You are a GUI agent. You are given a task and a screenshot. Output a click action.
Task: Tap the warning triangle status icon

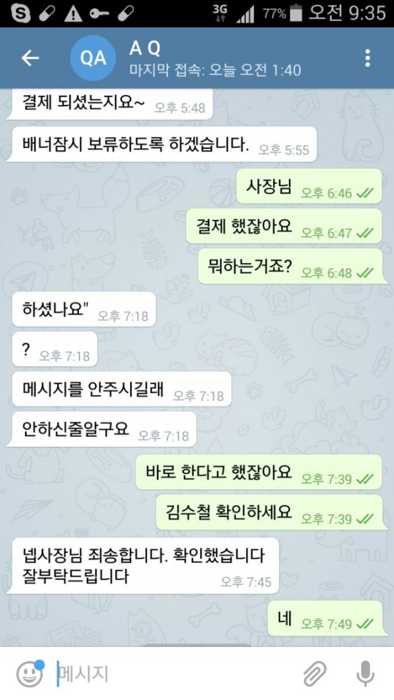(73, 13)
